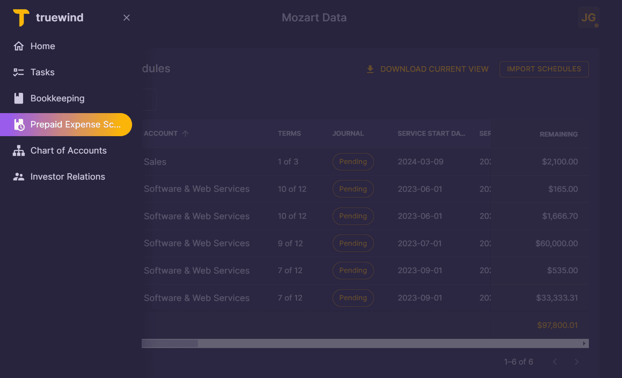Click the Chart of Accounts hierarchy icon
622x378 pixels.
(x=19, y=150)
